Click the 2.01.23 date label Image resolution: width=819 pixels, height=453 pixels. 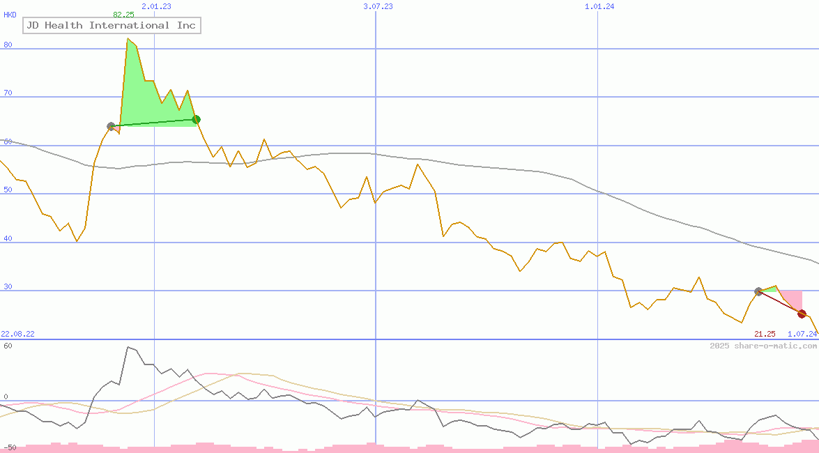156,6
